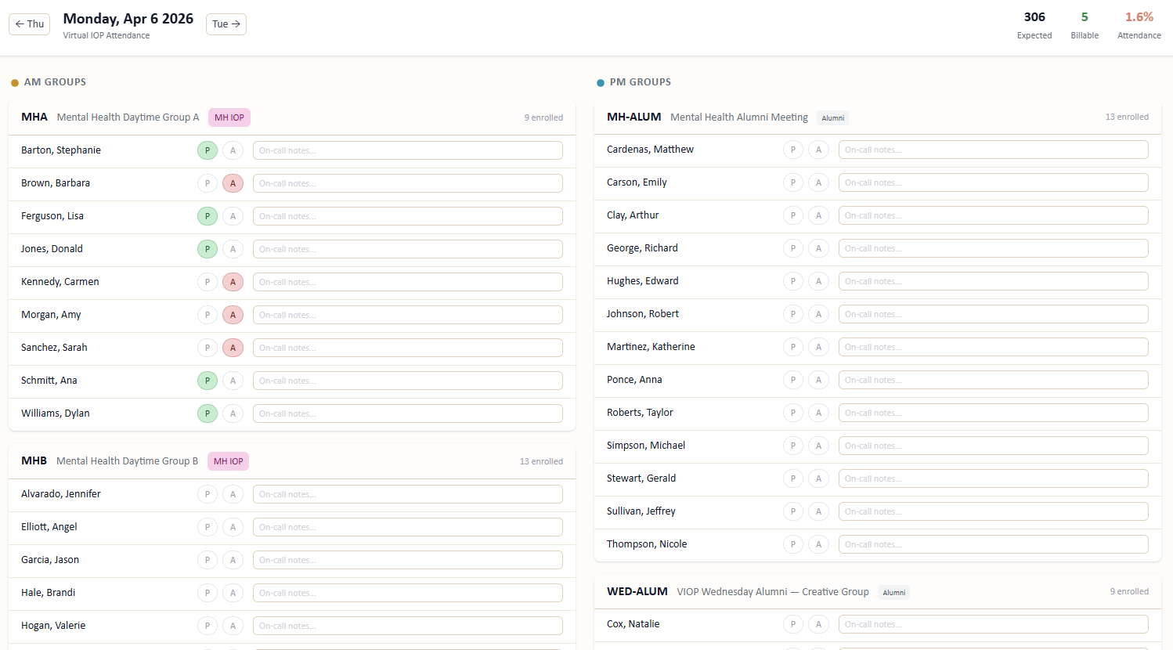
Task: Toggle off the present mark for Donald Jones
Action: click(x=207, y=248)
